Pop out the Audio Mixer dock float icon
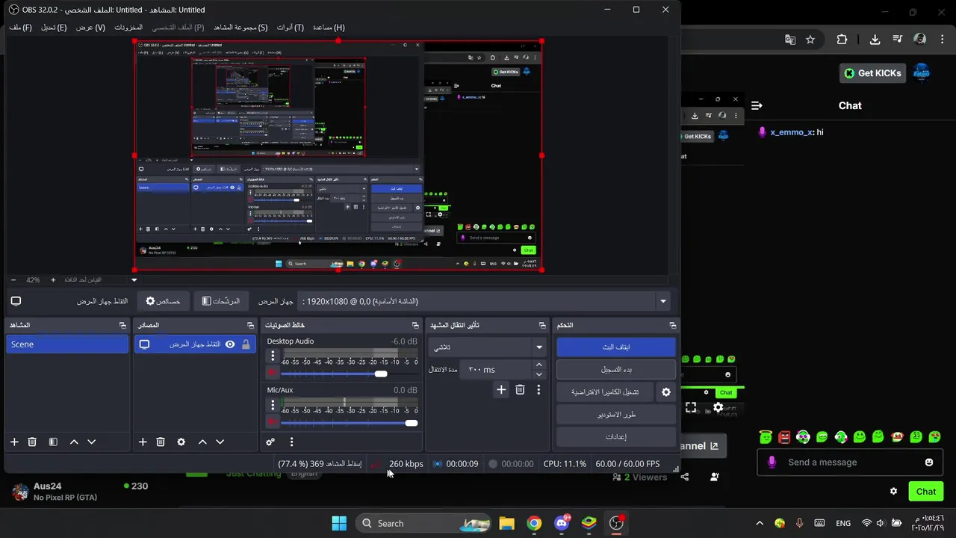 click(415, 325)
